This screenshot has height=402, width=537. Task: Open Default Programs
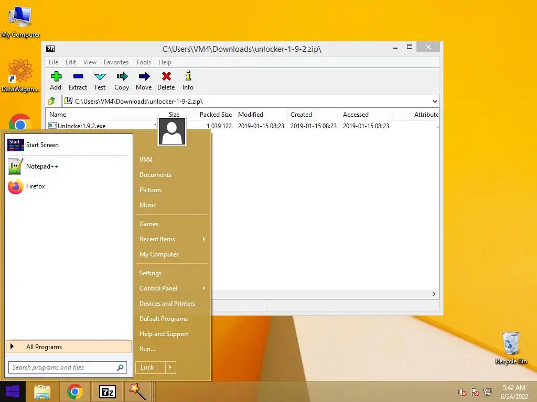(164, 319)
